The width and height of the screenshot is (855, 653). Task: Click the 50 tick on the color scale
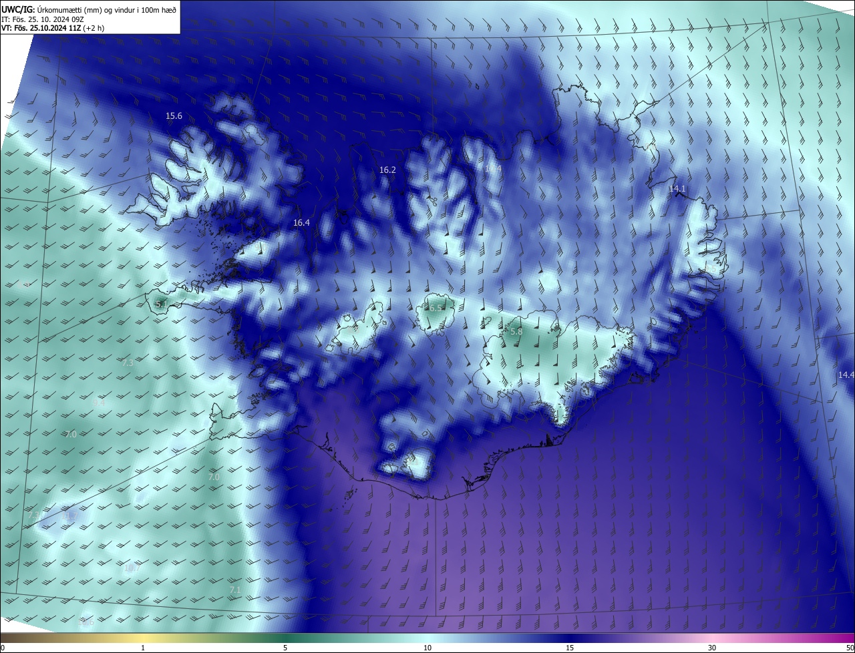click(x=850, y=648)
